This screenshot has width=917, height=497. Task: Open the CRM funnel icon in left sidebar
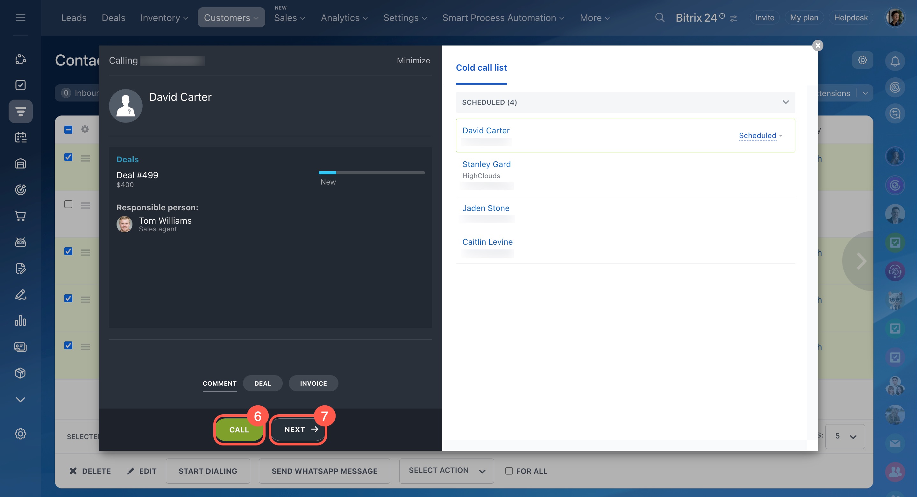click(21, 111)
